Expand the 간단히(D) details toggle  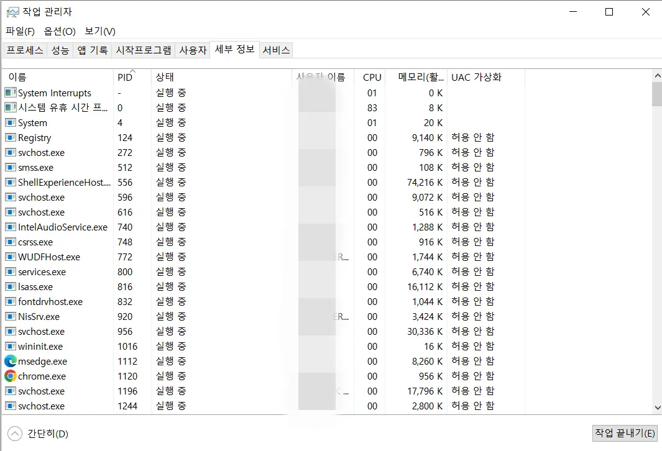[x=15, y=434]
